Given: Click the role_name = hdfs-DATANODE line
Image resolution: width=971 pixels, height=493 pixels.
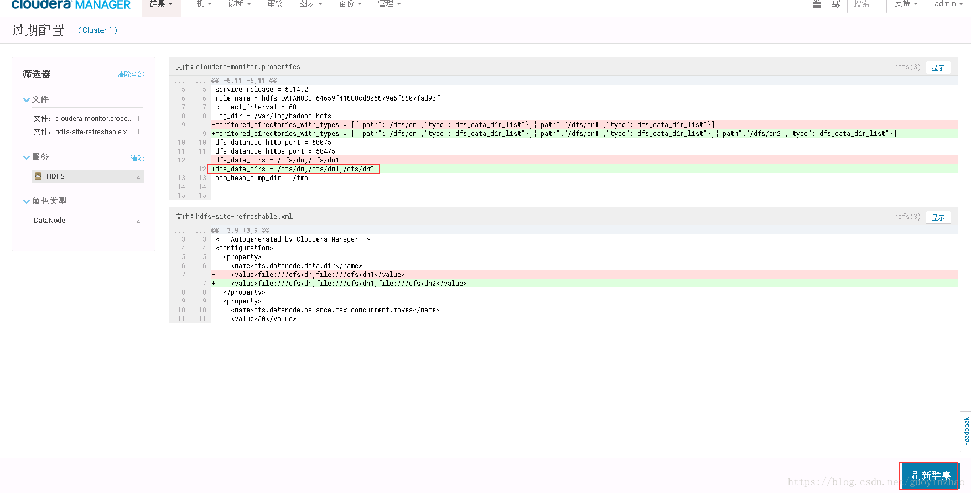Looking at the screenshot, I should tap(584, 98).
